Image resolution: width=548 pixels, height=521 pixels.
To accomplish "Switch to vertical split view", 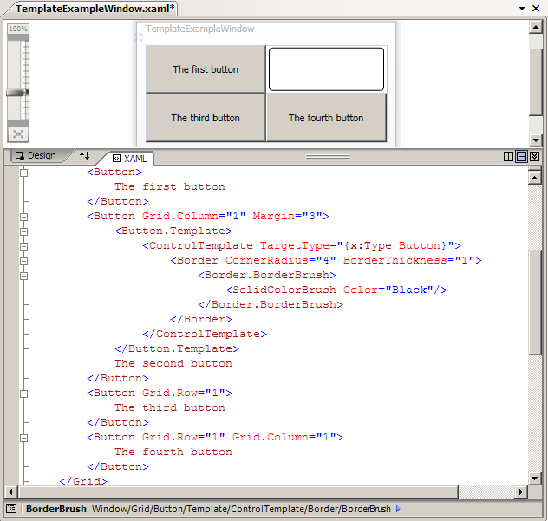I will click(x=508, y=156).
